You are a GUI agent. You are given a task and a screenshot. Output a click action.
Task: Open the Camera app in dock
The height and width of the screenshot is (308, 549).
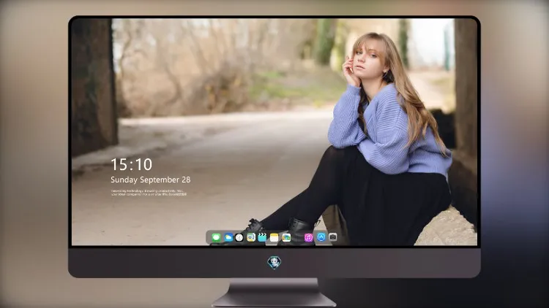pyautogui.click(x=332, y=237)
